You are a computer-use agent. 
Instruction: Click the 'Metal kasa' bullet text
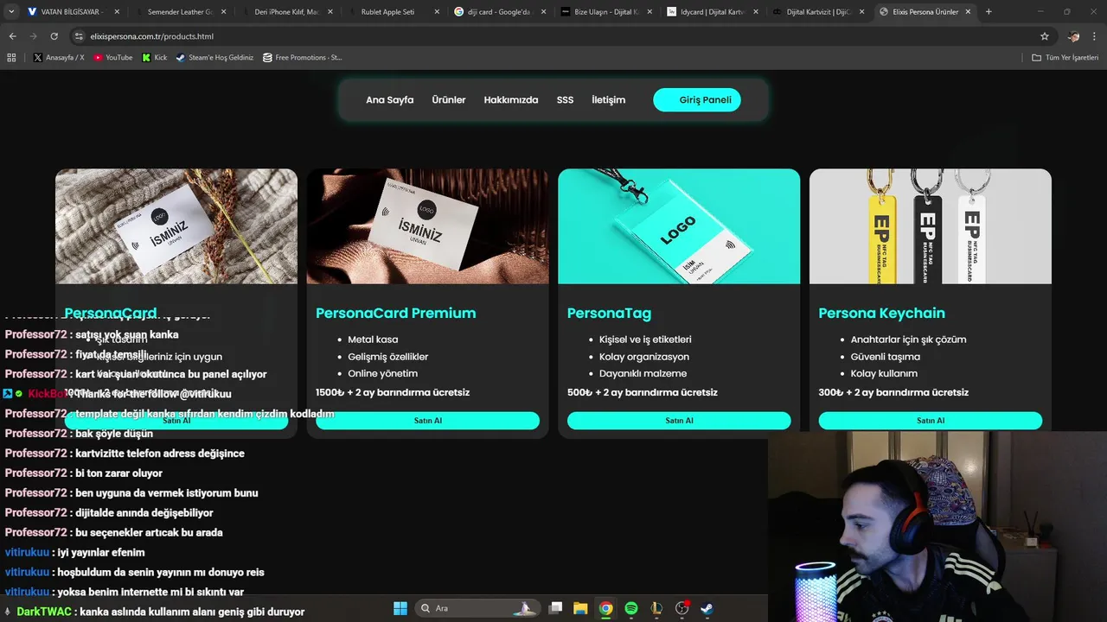click(x=373, y=340)
